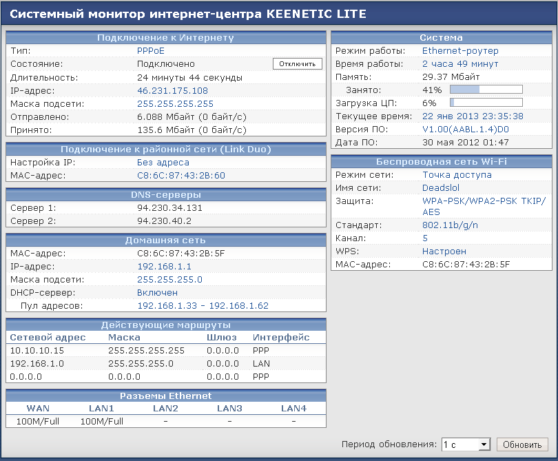Open the PPPoE connection type link

click(x=150, y=51)
